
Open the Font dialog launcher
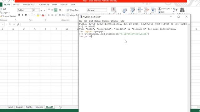tap(45, 20)
